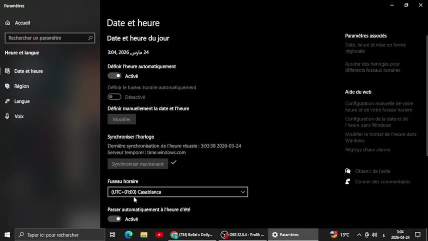Open weather widget showing 13°C

[340, 235]
